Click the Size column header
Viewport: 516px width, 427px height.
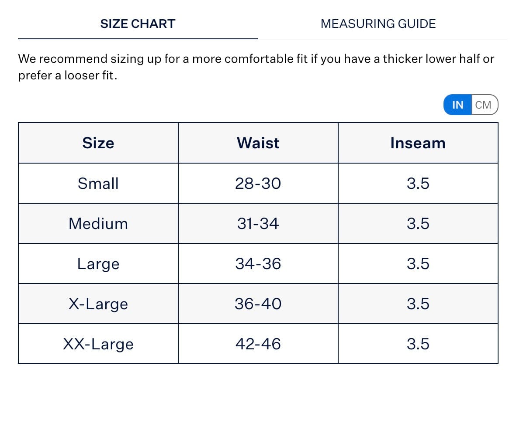point(98,143)
